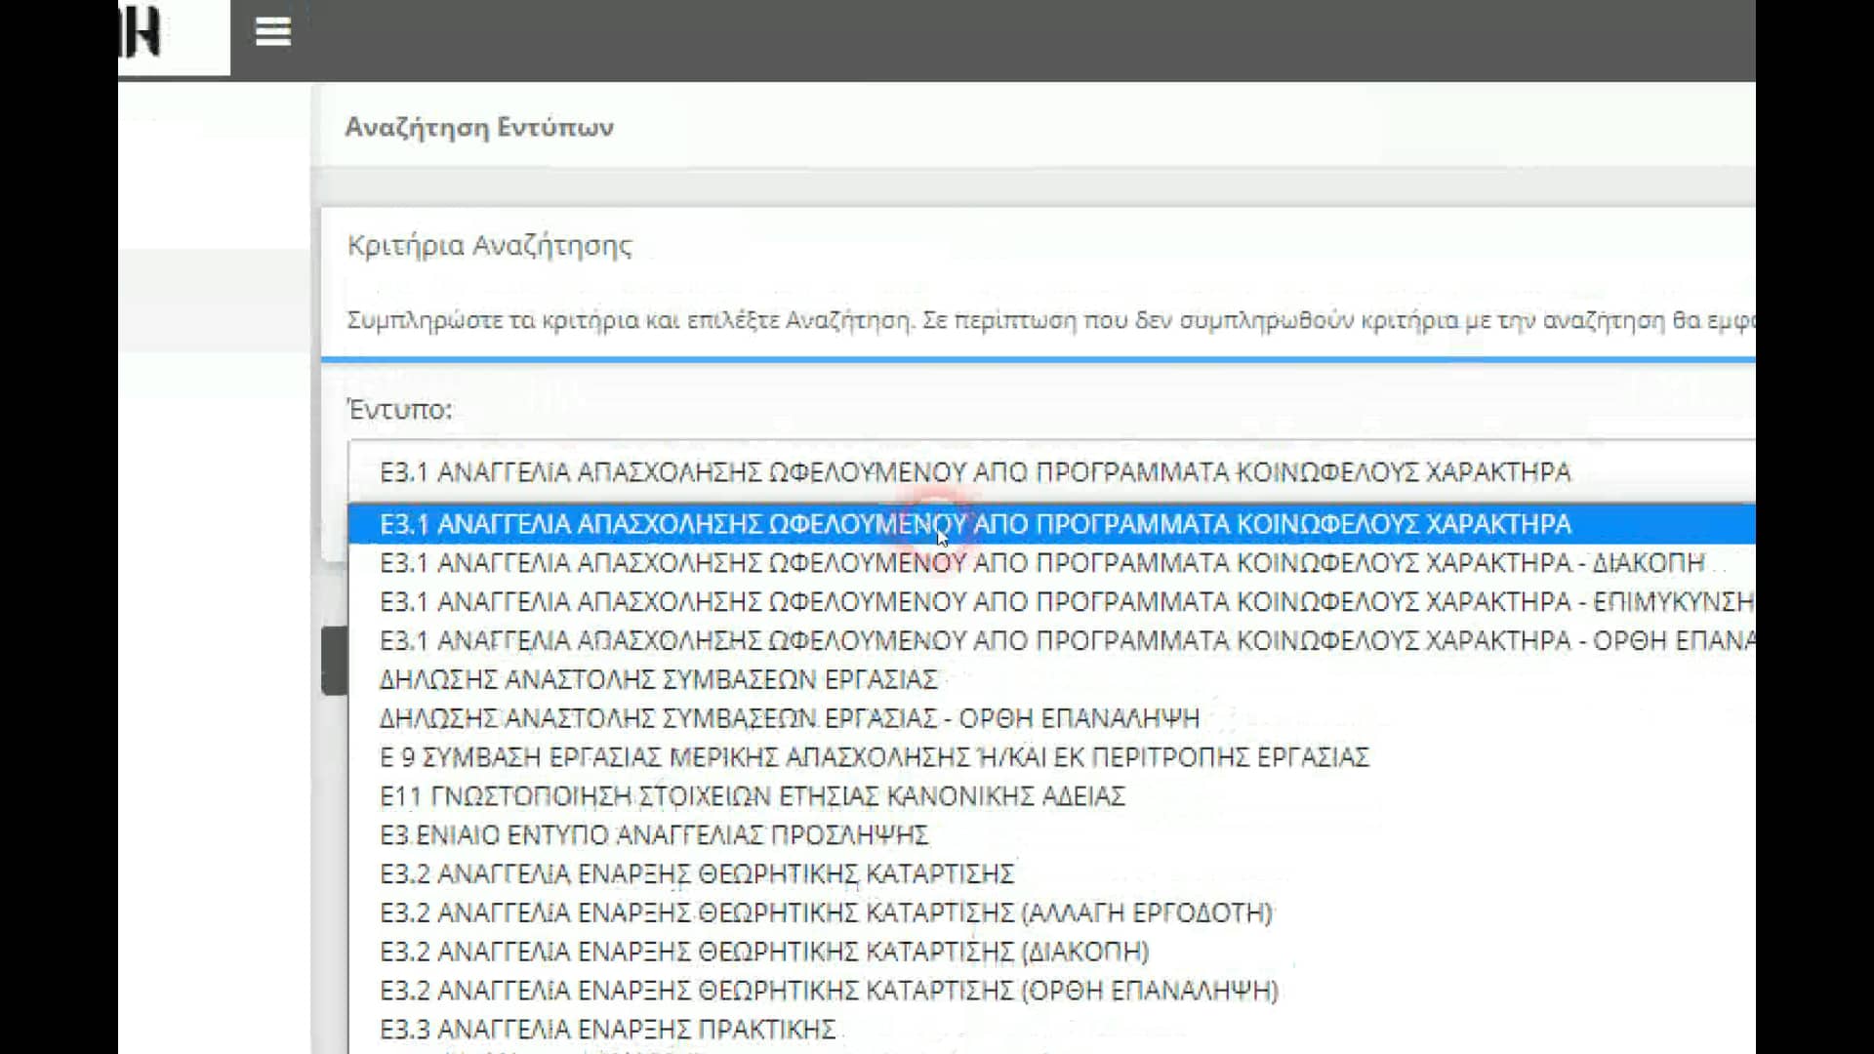
Task: Open the Έντυπο dropdown list
Action: [x=878, y=471]
